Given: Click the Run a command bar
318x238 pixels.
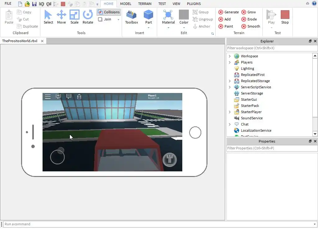Looking at the screenshot, I should 159,224.
